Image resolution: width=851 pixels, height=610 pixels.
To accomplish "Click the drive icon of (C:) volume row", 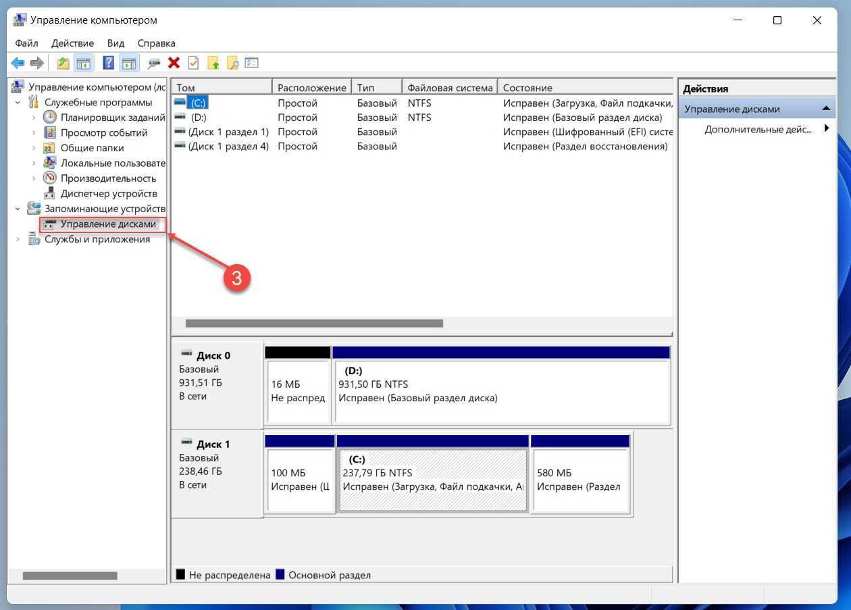I will pos(180,102).
